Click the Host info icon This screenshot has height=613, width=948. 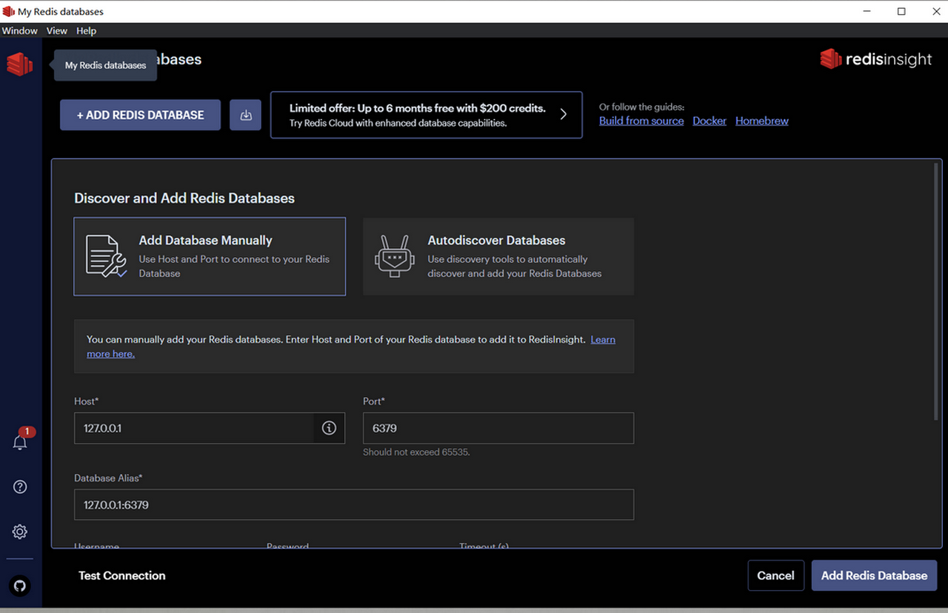click(329, 428)
